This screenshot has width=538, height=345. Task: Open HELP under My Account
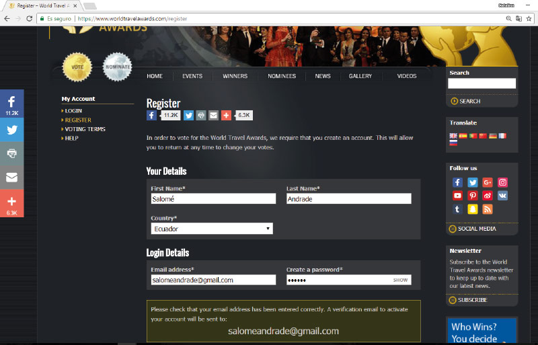point(71,138)
